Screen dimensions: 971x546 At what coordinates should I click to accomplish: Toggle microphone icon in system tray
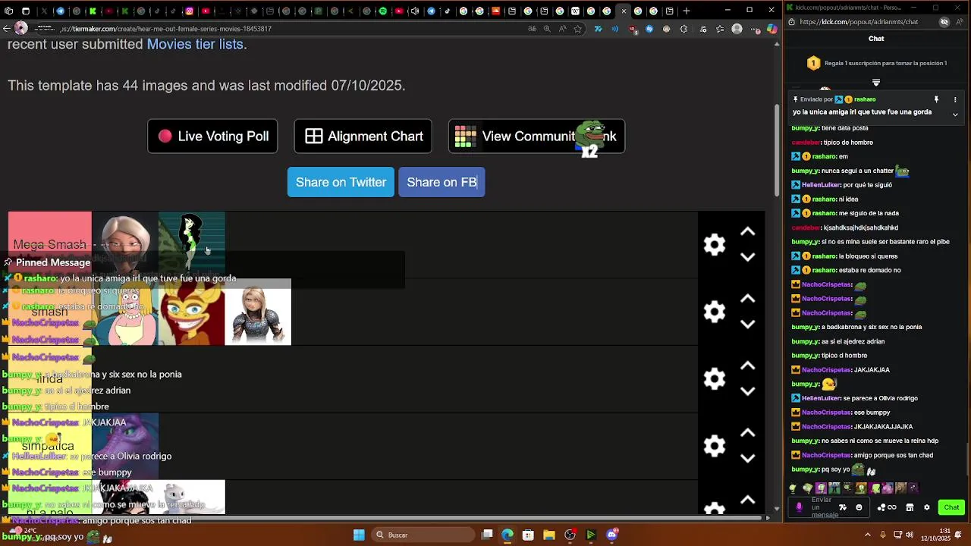click(883, 535)
